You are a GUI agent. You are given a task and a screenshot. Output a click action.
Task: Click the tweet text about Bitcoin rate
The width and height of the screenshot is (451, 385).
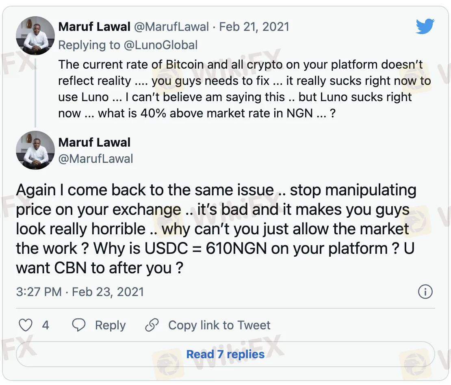pos(244,89)
